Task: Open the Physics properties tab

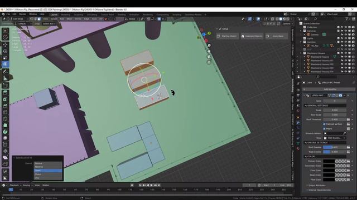Action: tap(298, 133)
